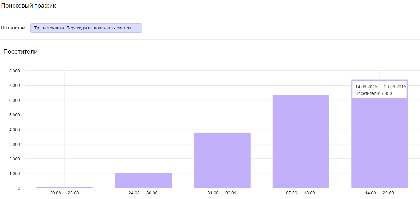Screen dimensions: 420x199
Task: Select the bar for 31.08 — 06.09
Action: pyautogui.click(x=222, y=160)
